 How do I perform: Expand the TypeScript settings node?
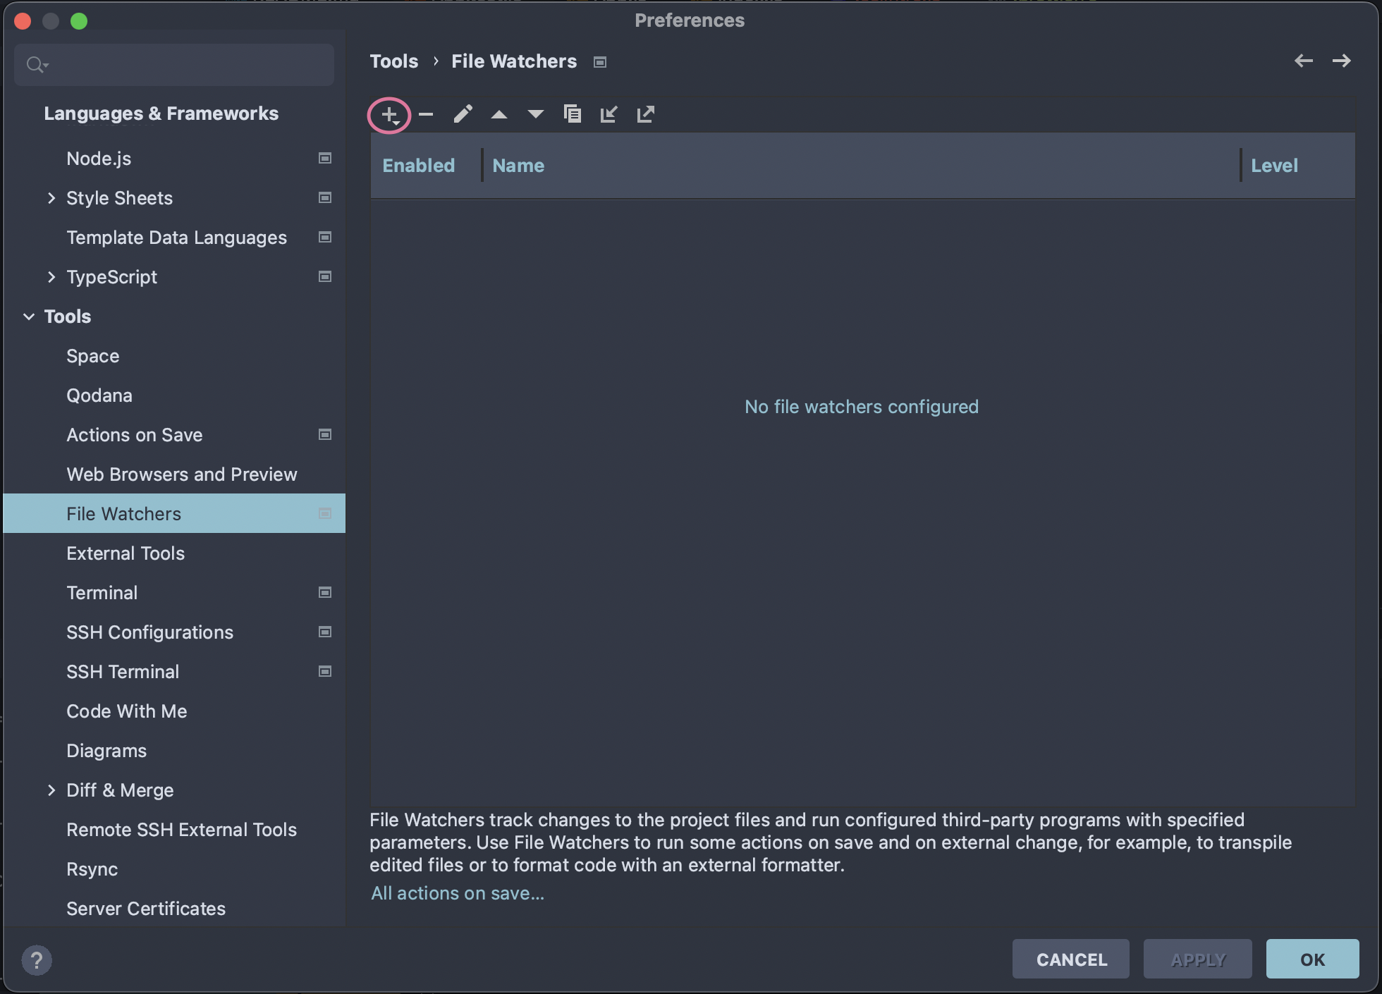click(x=51, y=277)
